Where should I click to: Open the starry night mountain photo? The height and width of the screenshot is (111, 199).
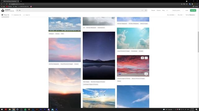point(99,55)
